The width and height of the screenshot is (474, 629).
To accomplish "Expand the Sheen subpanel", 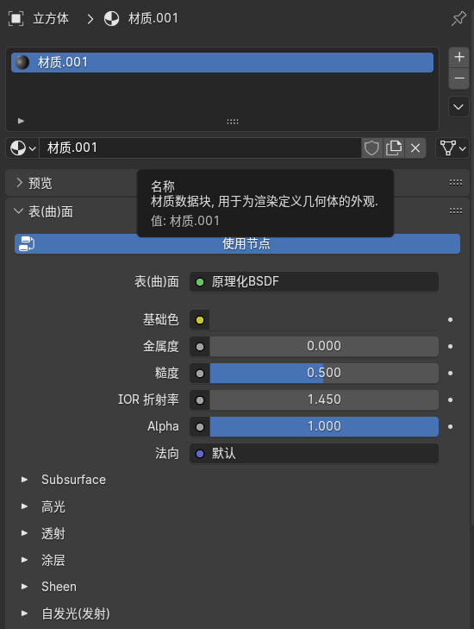I will 24,587.
